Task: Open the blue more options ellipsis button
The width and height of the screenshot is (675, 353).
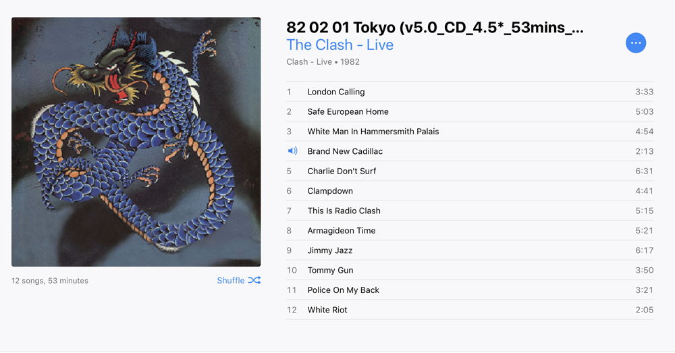Action: tap(635, 43)
